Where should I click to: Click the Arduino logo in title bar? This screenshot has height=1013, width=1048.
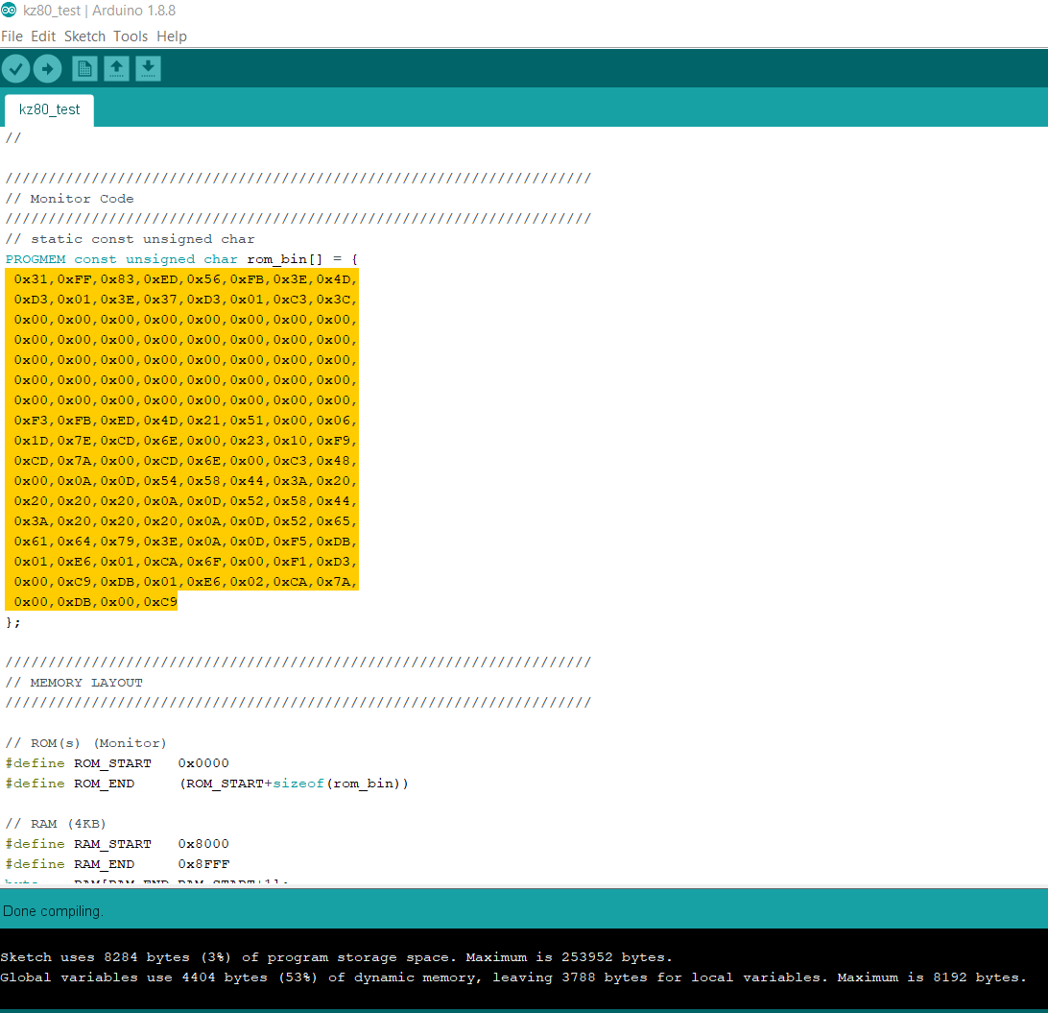point(9,10)
